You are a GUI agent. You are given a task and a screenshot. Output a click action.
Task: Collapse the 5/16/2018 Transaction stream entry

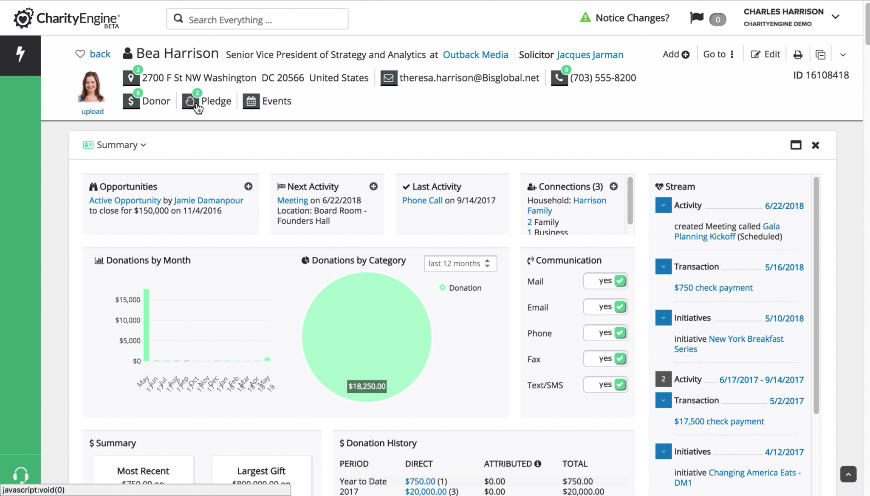point(663,266)
